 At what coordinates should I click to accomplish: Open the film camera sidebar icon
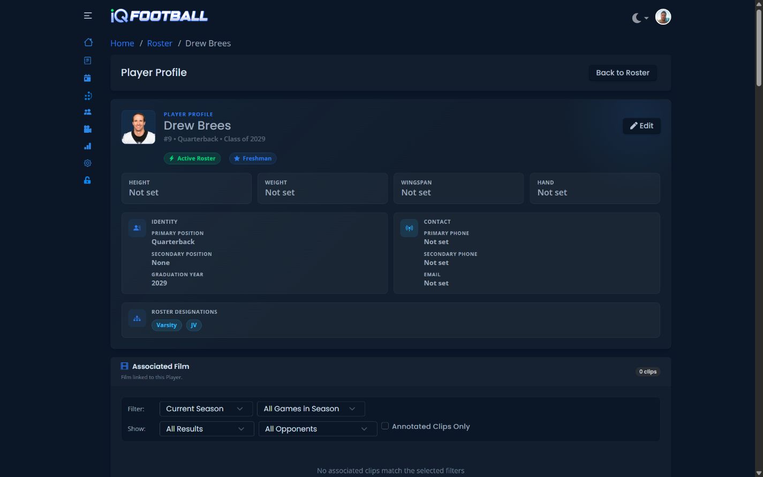[x=88, y=129]
